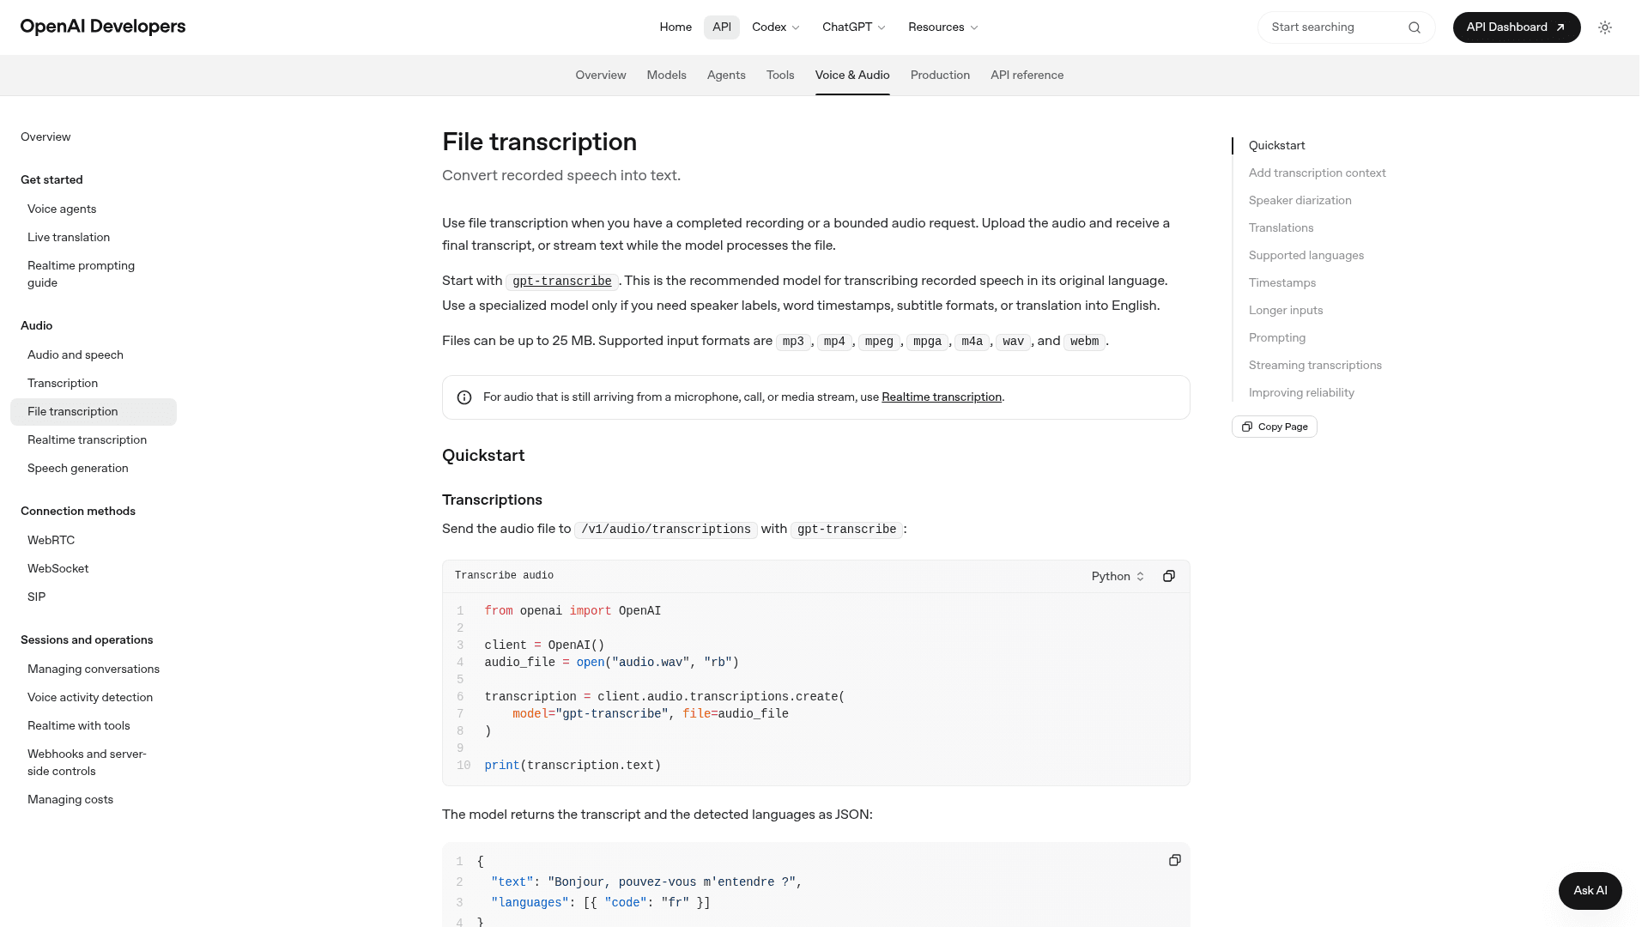1648x927 pixels.
Task: Open Transcription in the sidebar
Action: 63,384
